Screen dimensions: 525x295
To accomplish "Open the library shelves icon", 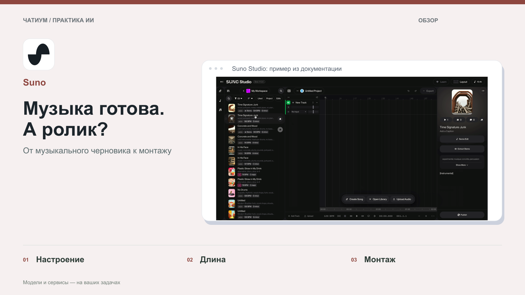I will pyautogui.click(x=228, y=91).
